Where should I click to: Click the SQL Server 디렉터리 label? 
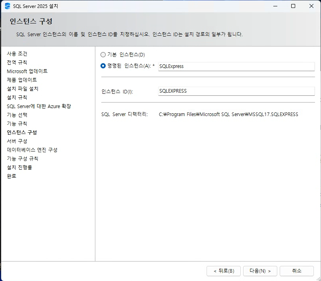[x=124, y=114]
